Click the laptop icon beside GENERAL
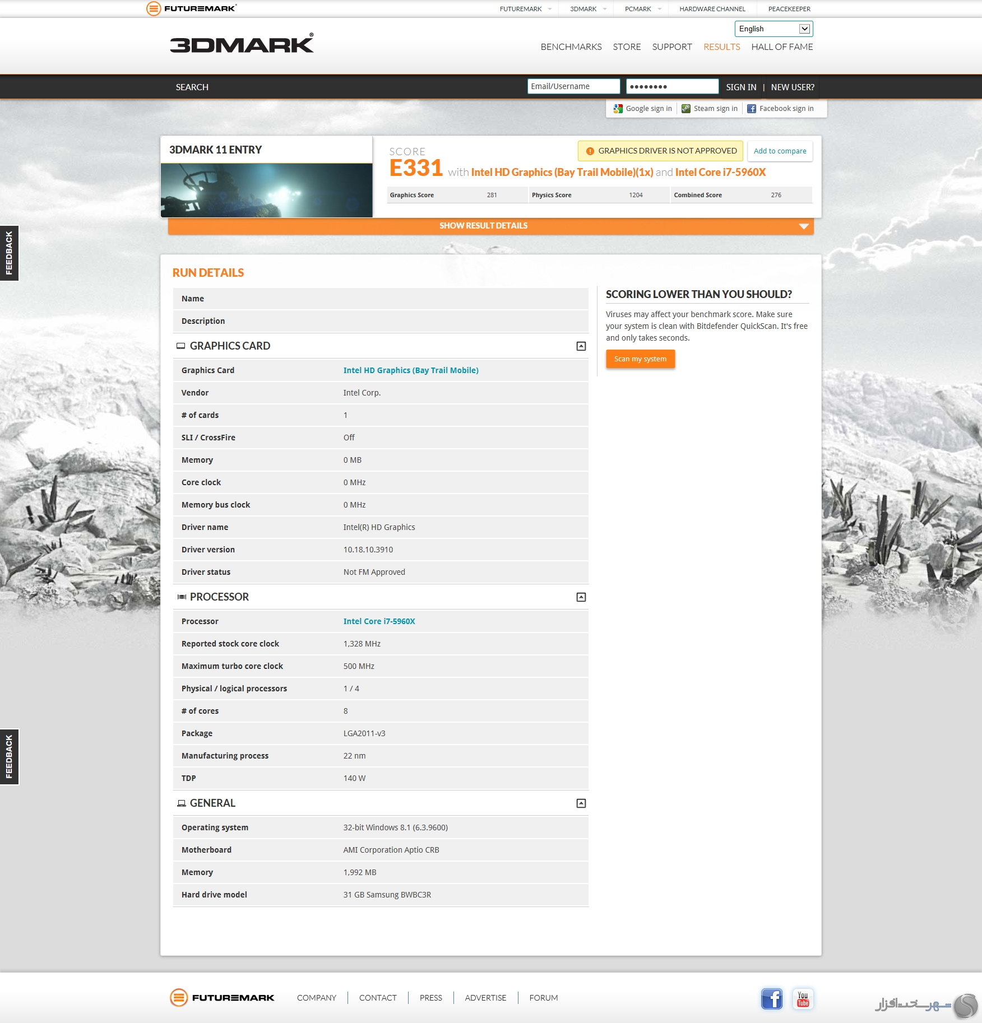982x1023 pixels. pyautogui.click(x=181, y=803)
